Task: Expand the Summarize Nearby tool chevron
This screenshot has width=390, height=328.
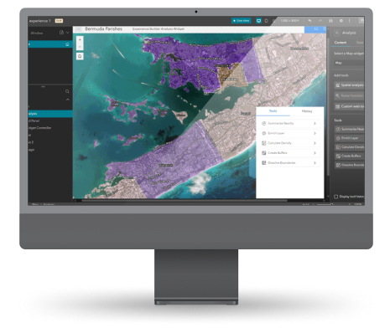Action: (x=315, y=123)
